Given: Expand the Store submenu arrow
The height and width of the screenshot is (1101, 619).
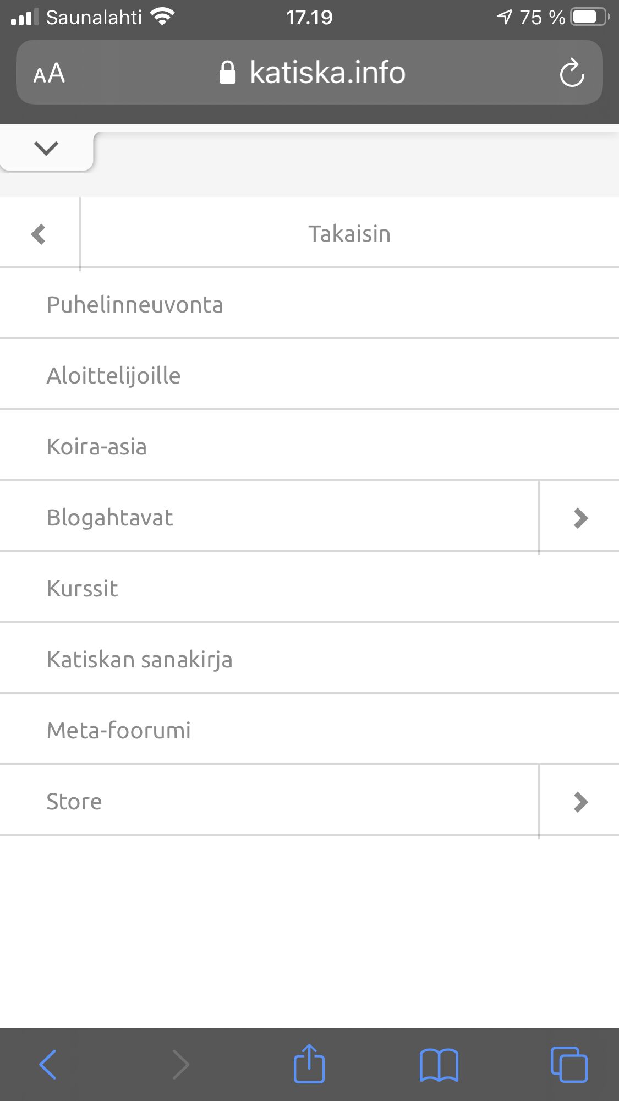Looking at the screenshot, I should [580, 802].
